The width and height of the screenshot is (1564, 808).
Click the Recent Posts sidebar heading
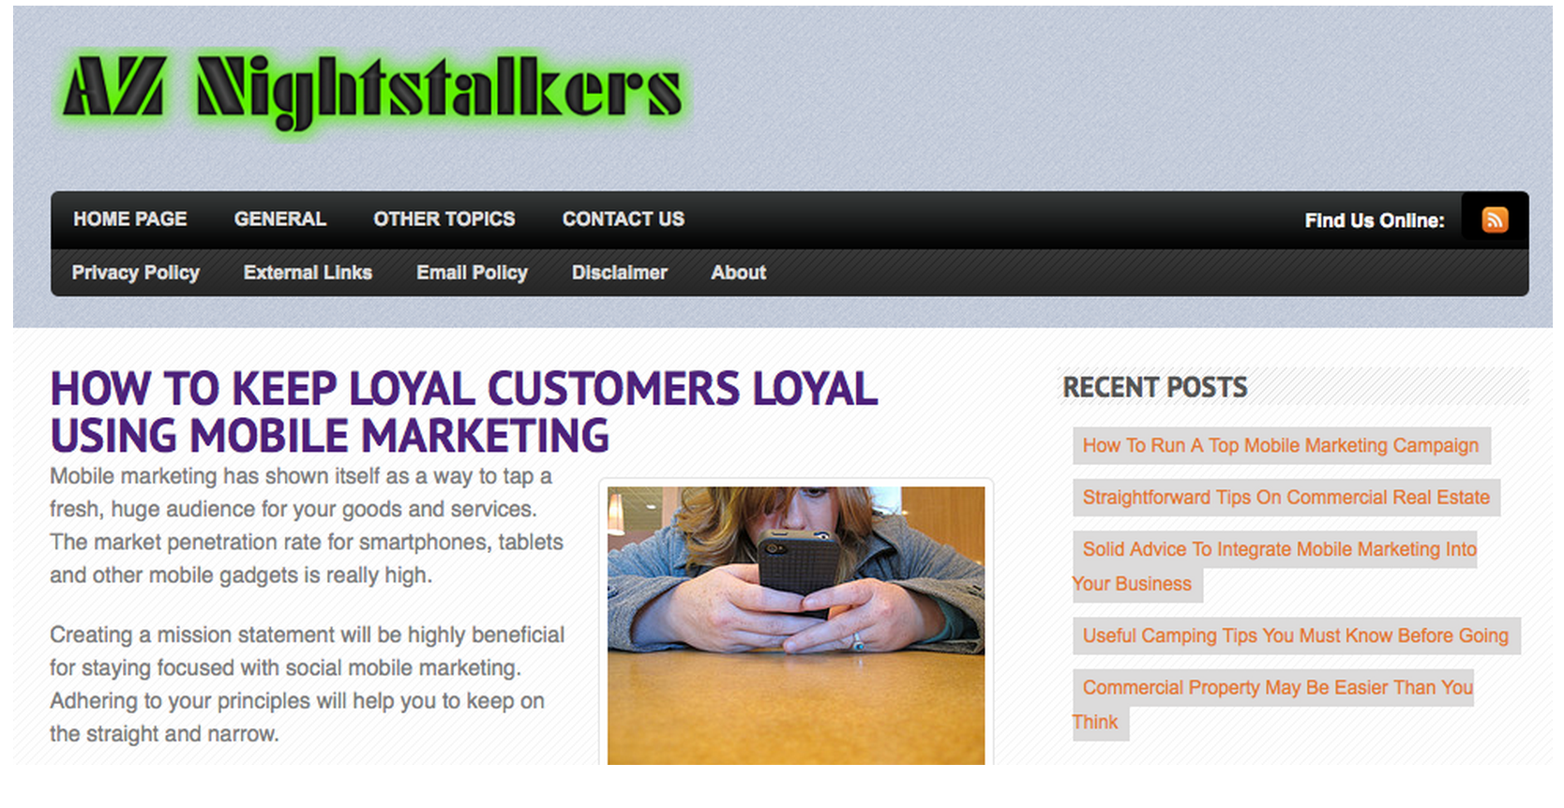click(x=1155, y=387)
